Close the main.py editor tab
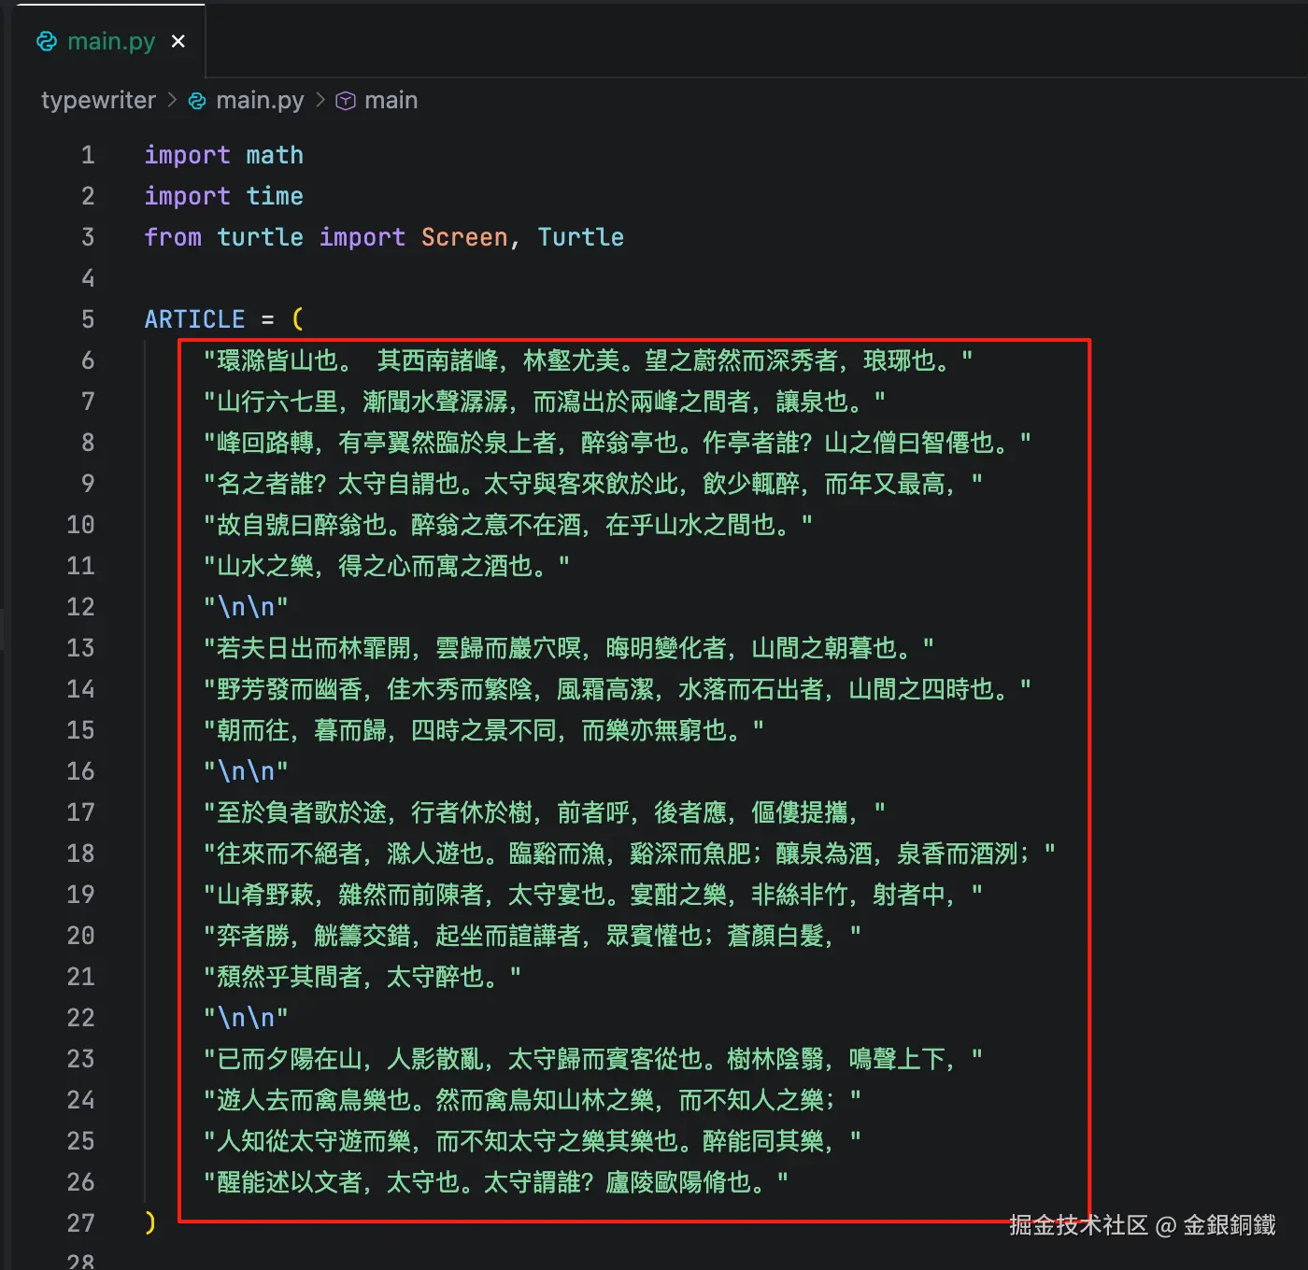Viewport: 1308px width, 1270px height. pyautogui.click(x=178, y=41)
